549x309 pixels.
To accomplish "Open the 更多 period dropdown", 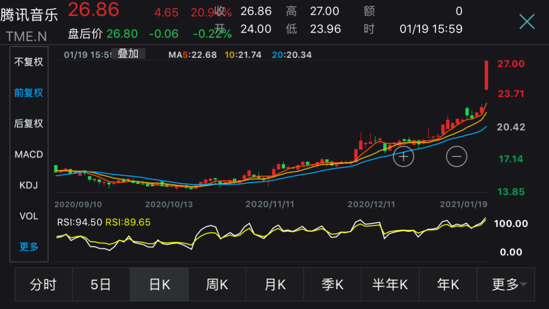I will [x=506, y=285].
